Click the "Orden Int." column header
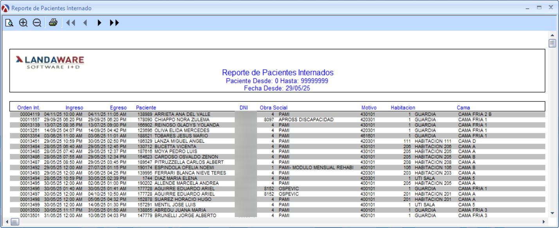This screenshot has width=559, height=228. tap(29, 108)
